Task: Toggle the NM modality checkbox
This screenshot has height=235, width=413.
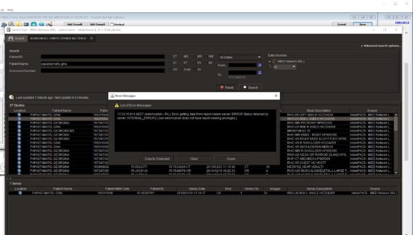Action: tap(206, 57)
